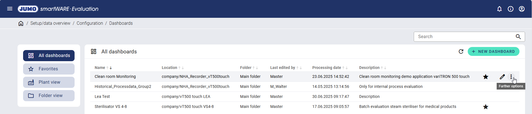Viewport: 532px width, 114px height.
Task: Click the New Dashboard button
Action: click(493, 51)
